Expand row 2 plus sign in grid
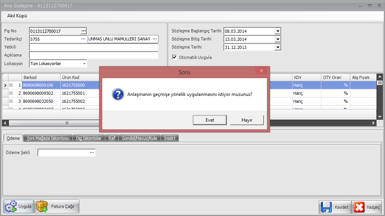This screenshot has width=385, height=216. [11, 93]
